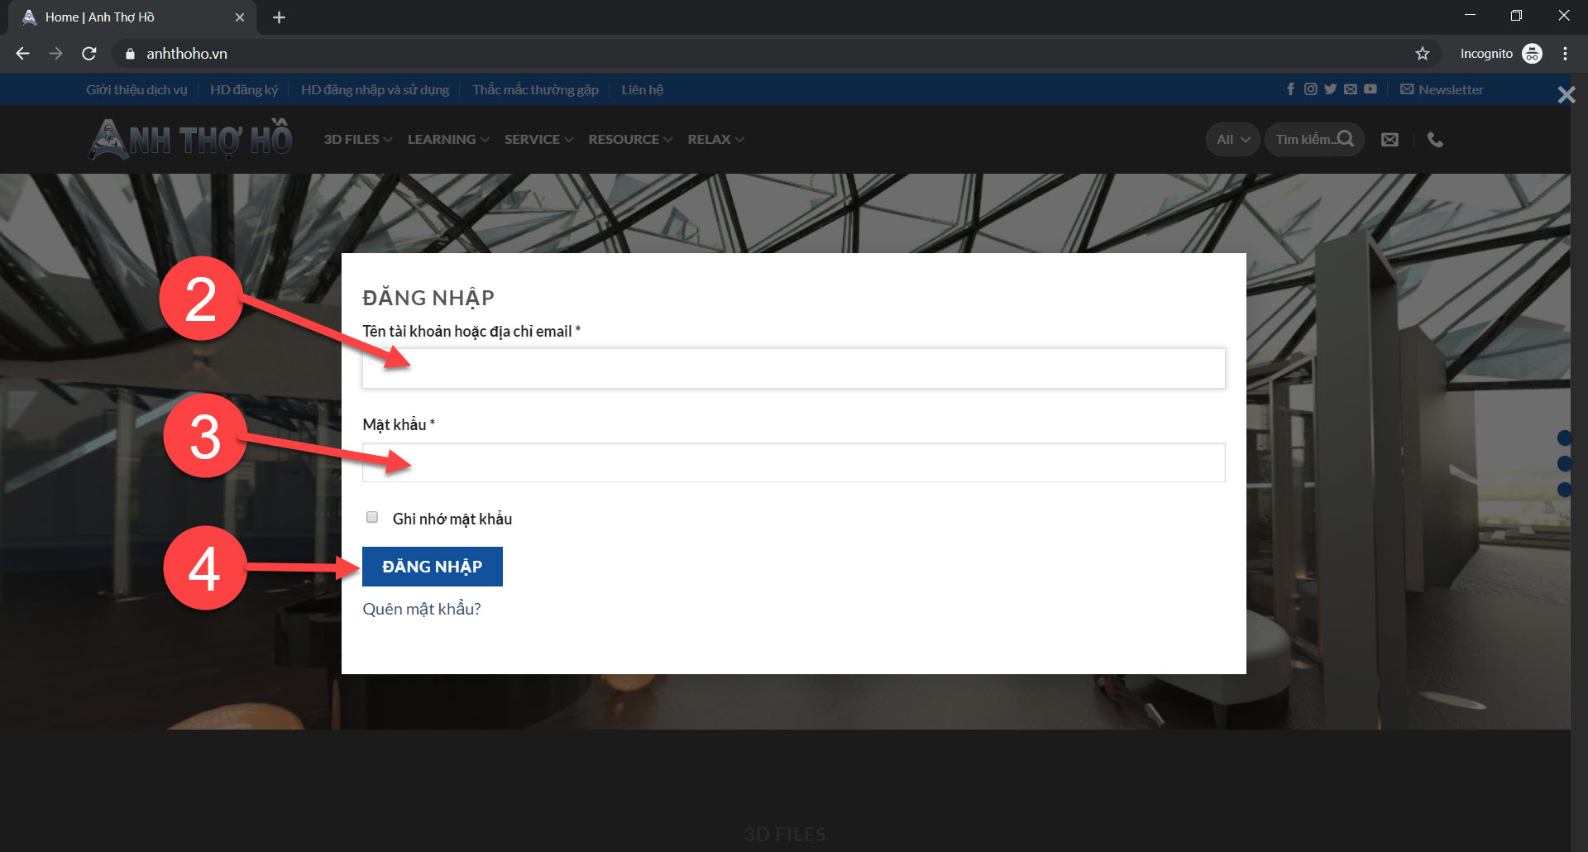Reload the page with refresh icon
Screen dimensions: 1588x852
(89, 54)
